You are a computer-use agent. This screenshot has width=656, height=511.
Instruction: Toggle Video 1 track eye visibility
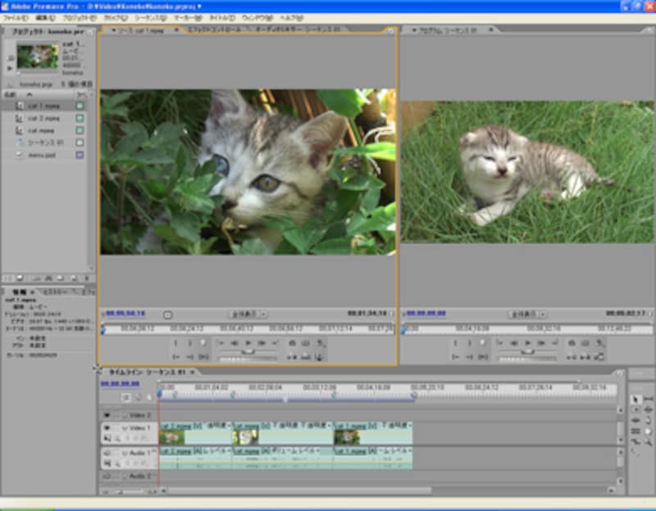click(x=107, y=427)
